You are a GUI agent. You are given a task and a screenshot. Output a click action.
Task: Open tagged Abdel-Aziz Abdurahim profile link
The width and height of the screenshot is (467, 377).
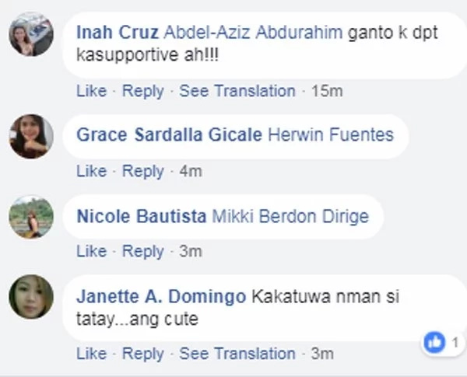pos(253,32)
